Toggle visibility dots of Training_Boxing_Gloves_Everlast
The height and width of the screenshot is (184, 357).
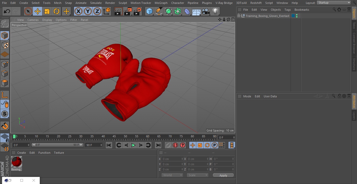point(297,16)
